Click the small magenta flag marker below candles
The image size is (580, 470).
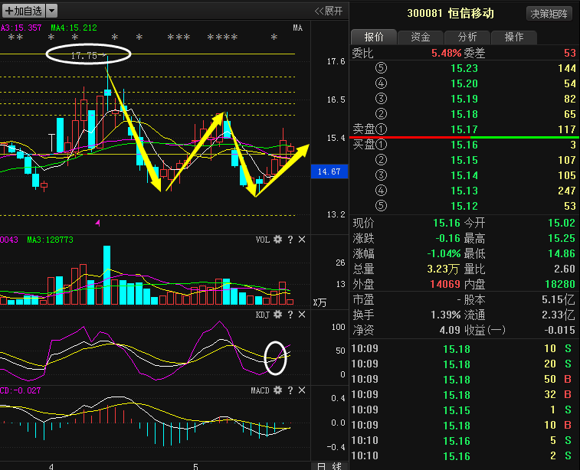coord(97,223)
